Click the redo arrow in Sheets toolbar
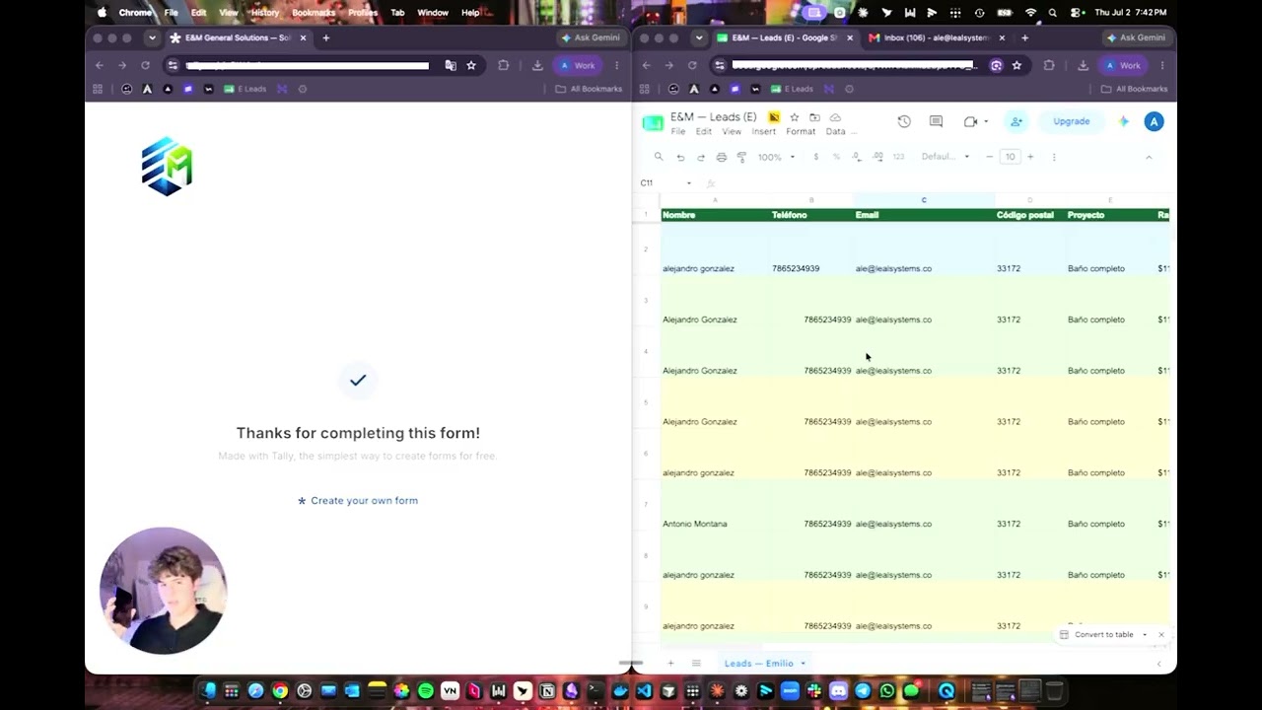This screenshot has height=710, width=1262. point(701,157)
